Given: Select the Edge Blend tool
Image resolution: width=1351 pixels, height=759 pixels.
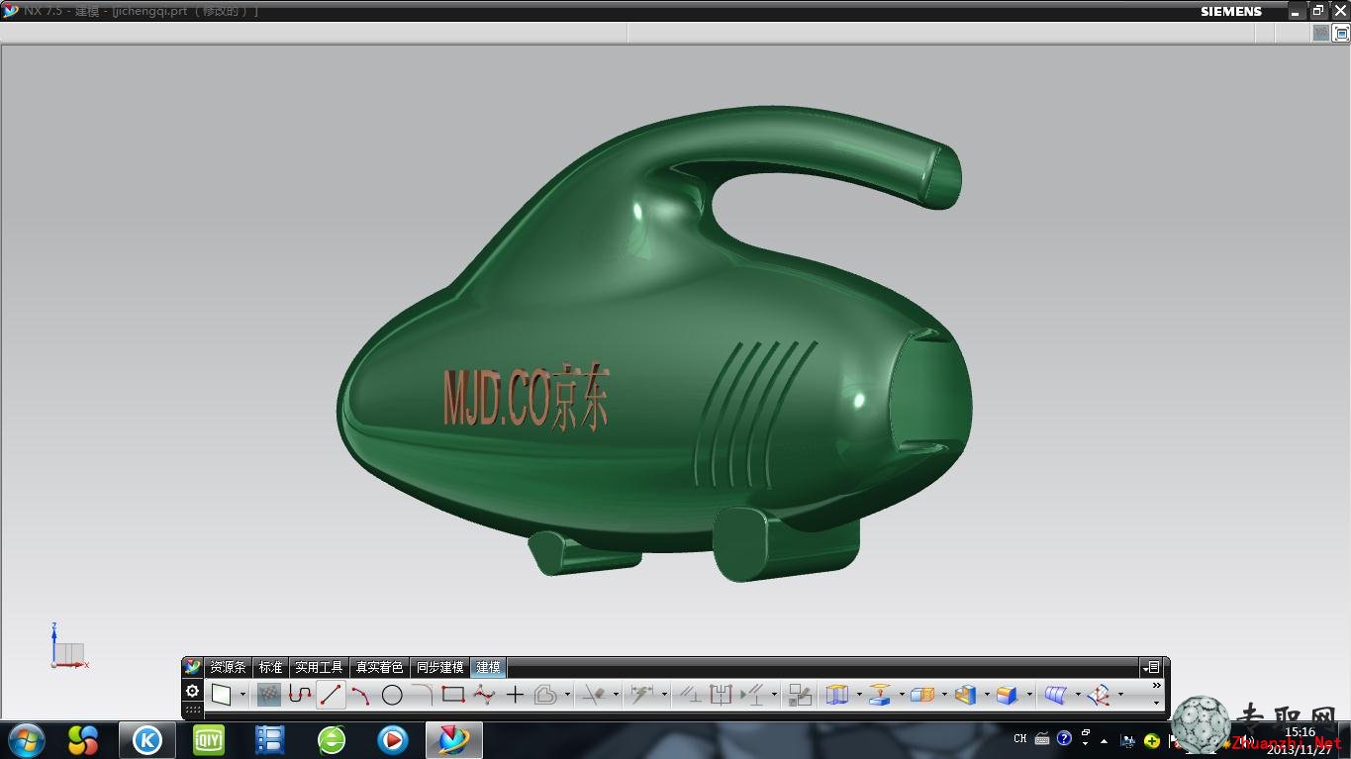Looking at the screenshot, I should [x=1008, y=695].
